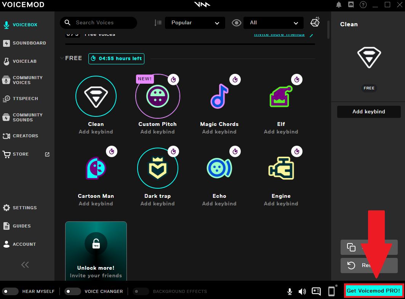Click the timer badge on Magic Chords

pyautogui.click(x=235, y=80)
